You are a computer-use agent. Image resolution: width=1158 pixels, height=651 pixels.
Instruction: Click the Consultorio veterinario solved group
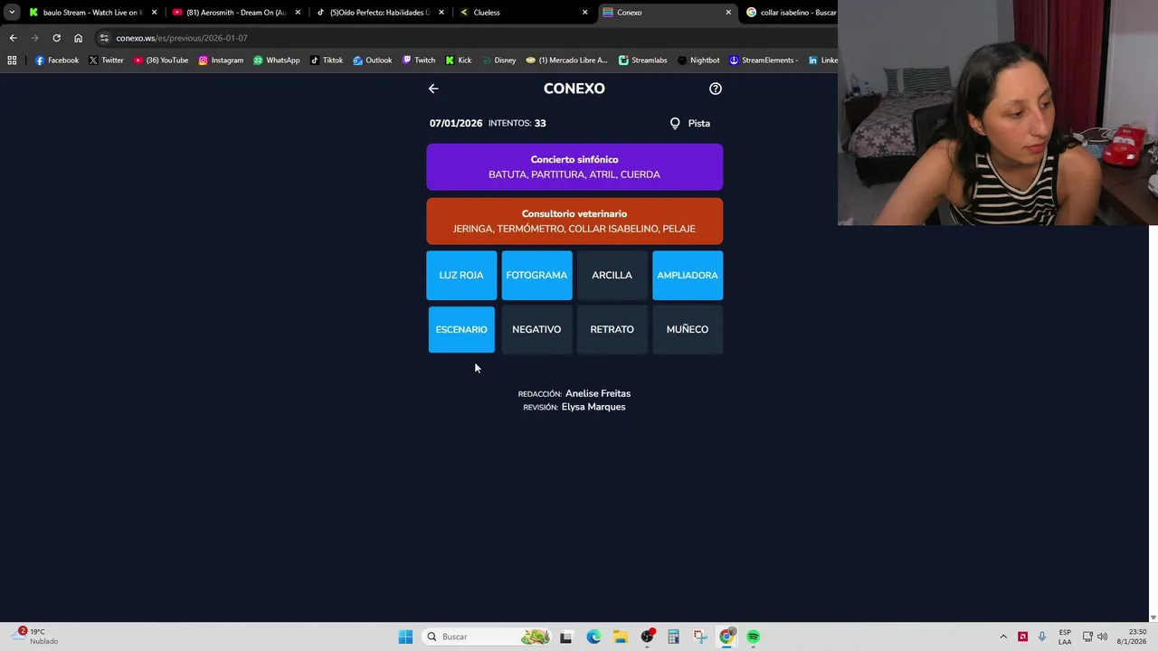tap(574, 222)
